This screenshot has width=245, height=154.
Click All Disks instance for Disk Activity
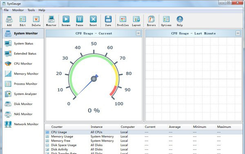(x=96, y=150)
